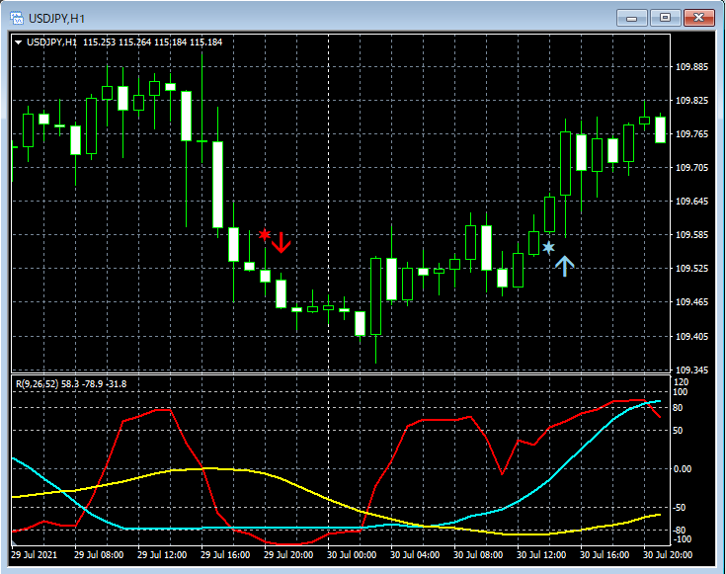The height and width of the screenshot is (574, 726).
Task: Click the indicator scale value 0.00
Action: click(683, 469)
